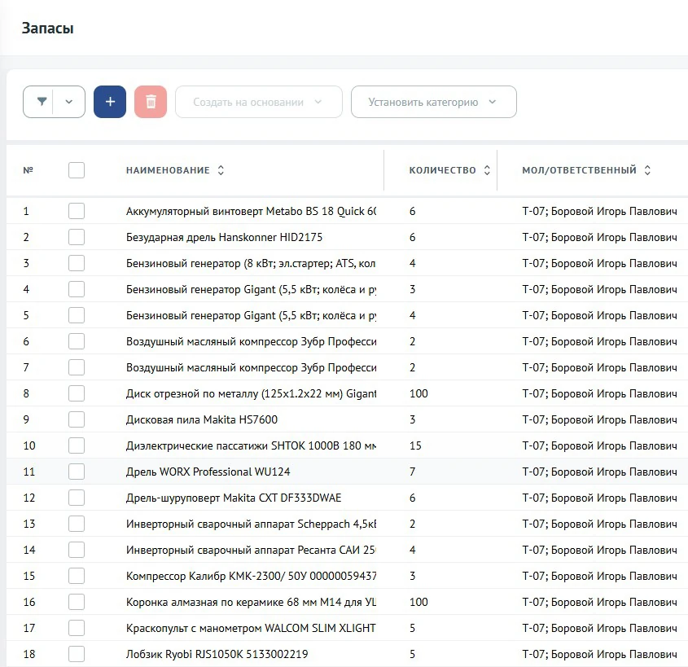Click the 'Наименование' column header label
Viewport: 688px width, 667px height.
click(x=168, y=170)
